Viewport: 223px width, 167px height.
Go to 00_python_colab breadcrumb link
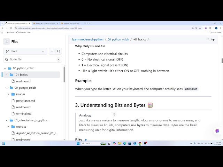118,39
